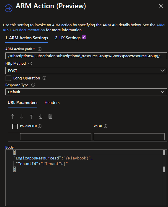Screen dimensions: 168x207
Task: Show info tooltip for Long Operation
Action: pos(44,78)
